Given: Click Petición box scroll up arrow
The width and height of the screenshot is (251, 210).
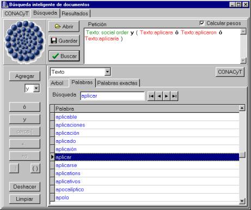Looking at the screenshot, I should coord(243,32).
